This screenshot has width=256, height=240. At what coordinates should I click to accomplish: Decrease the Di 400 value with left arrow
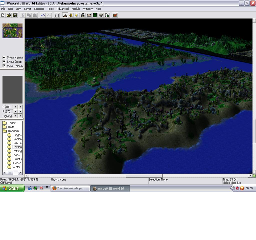click(x=15, y=107)
